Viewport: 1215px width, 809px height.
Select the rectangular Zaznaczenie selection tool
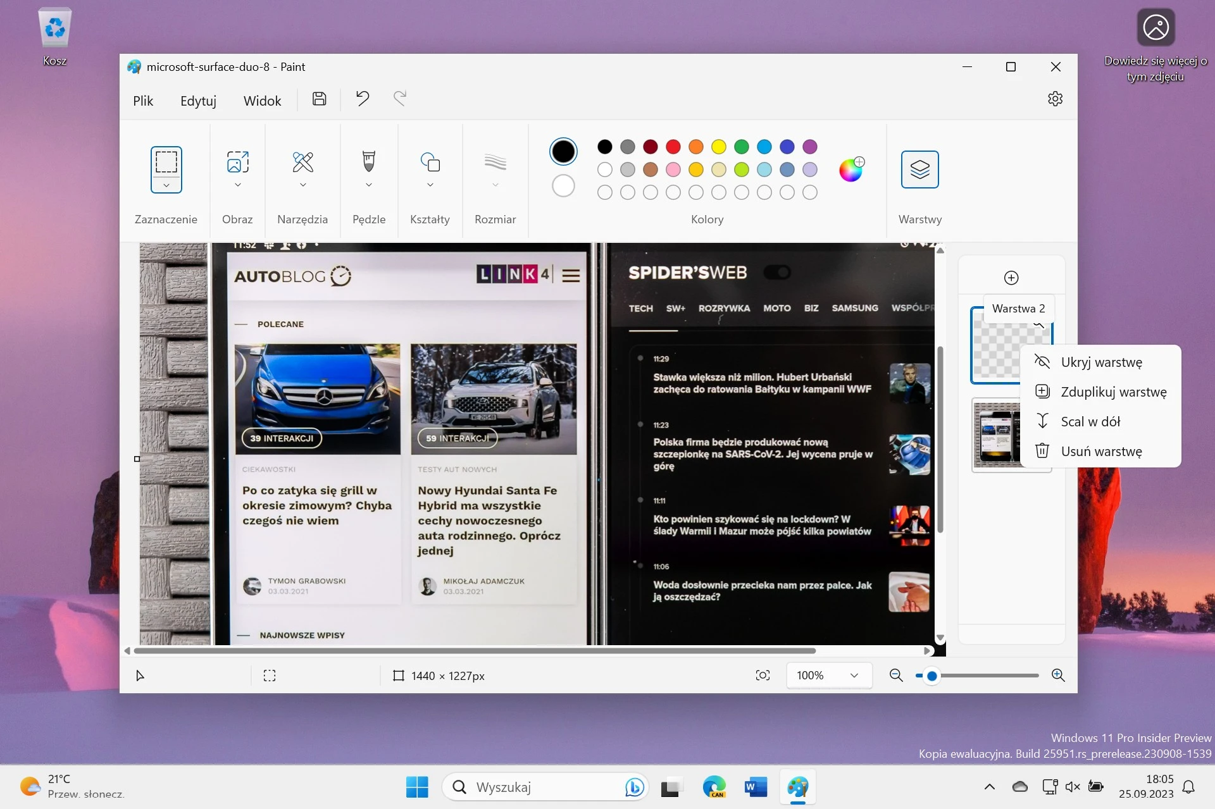pos(166,162)
